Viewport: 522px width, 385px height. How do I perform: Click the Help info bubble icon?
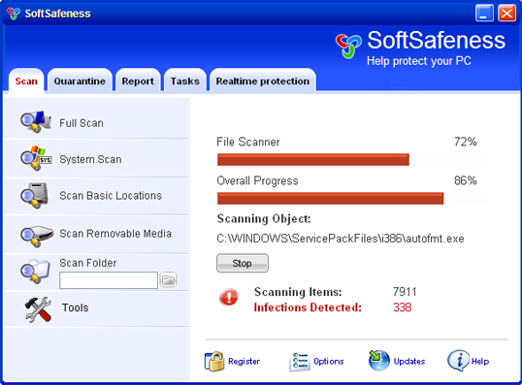point(458,361)
